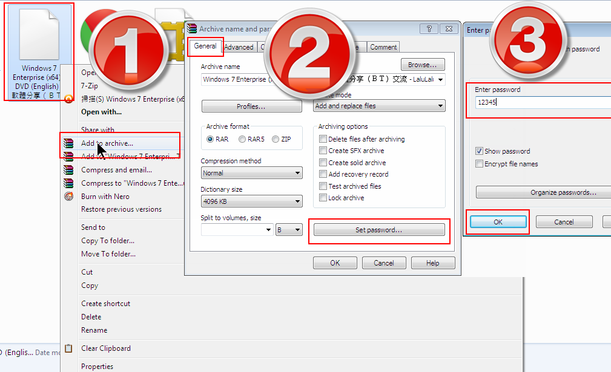Choose Create shortcut
Viewport: 611px width, 372px height.
105,304
